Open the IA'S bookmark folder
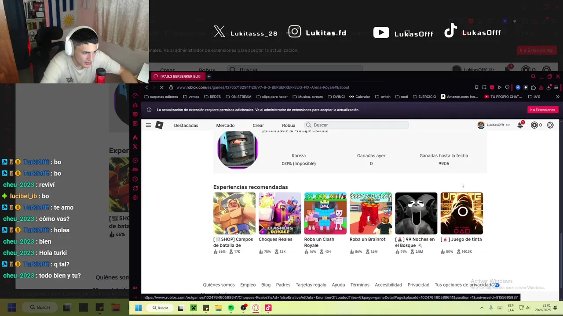563x316 pixels. point(534,97)
